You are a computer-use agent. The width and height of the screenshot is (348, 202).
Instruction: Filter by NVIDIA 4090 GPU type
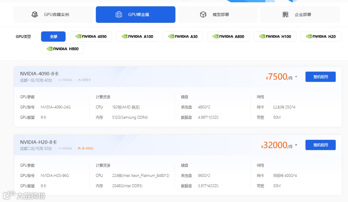[x=91, y=36]
